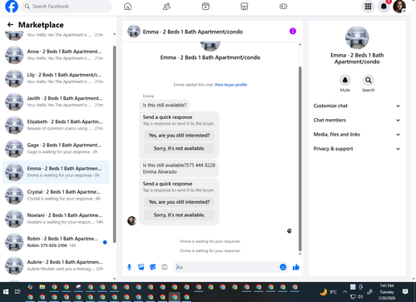Click the buyer's avatar beside messages
The width and height of the screenshot is (416, 302).
click(x=131, y=220)
